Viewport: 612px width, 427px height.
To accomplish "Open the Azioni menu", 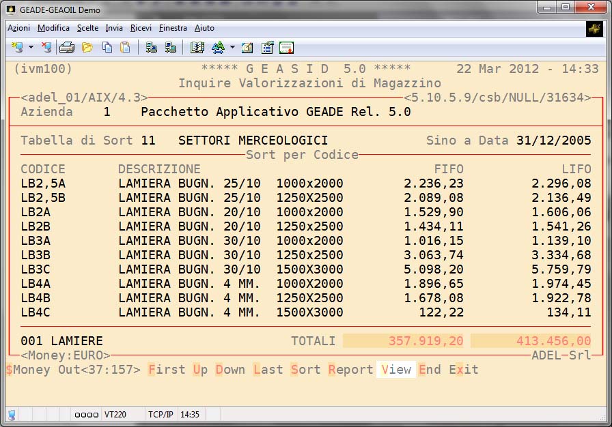I will pos(18,28).
